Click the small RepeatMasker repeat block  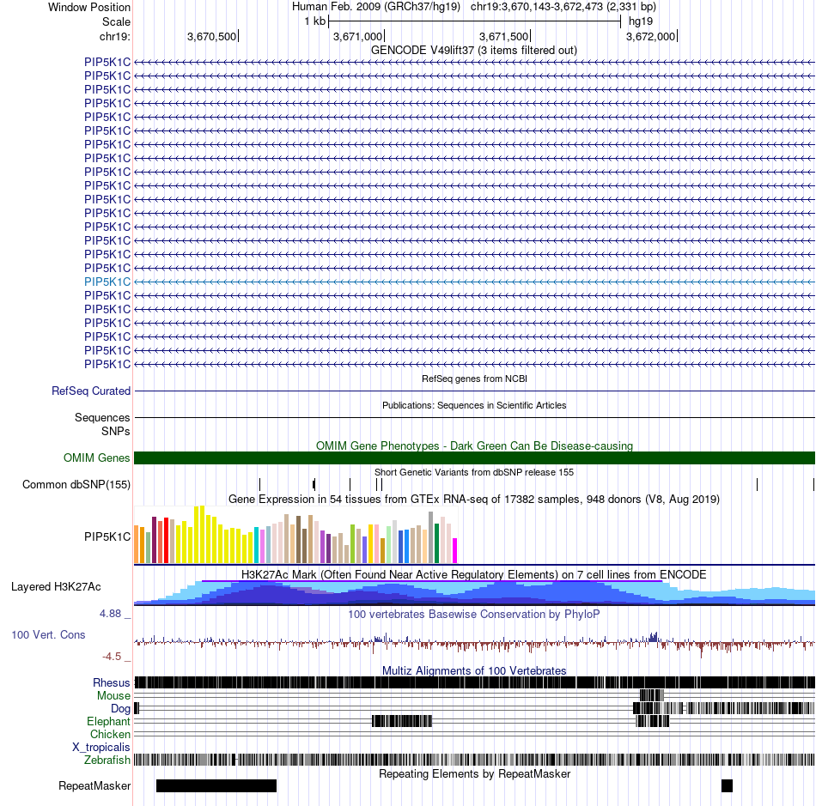point(727,785)
